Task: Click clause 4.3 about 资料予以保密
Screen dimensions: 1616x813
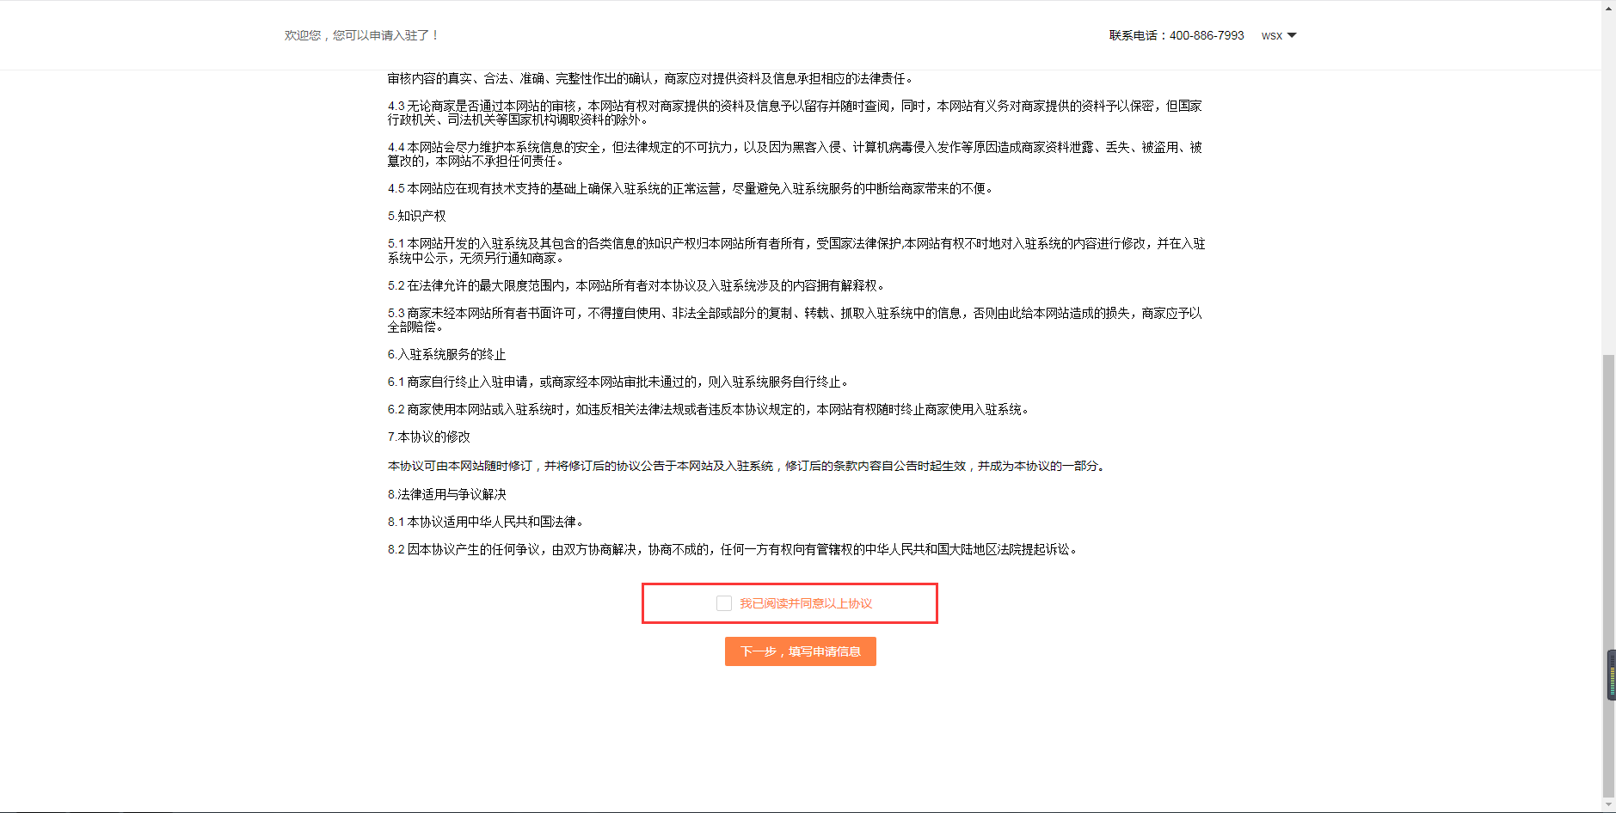Action: click(x=796, y=113)
